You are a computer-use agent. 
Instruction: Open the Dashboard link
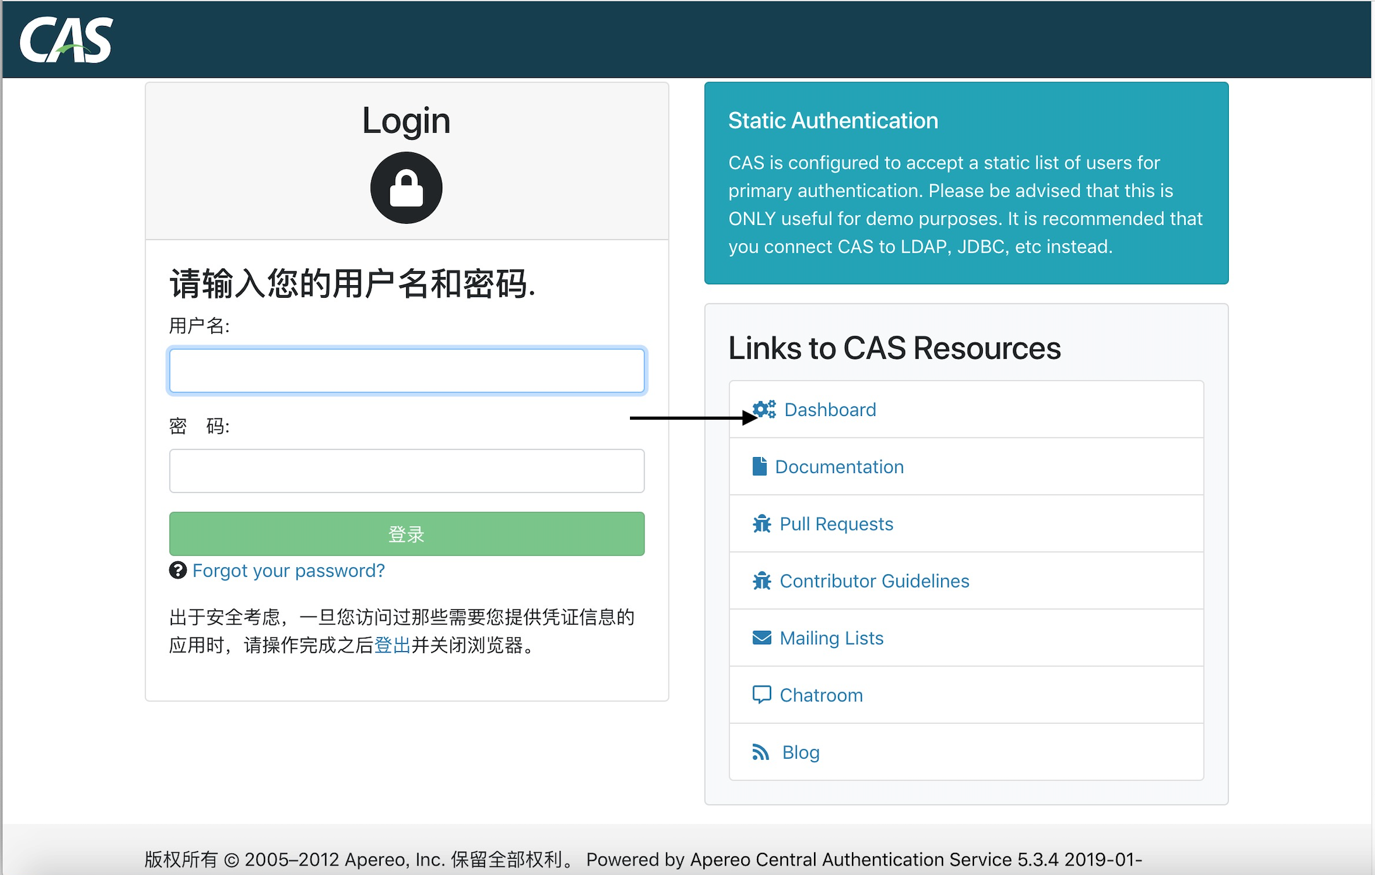(x=830, y=410)
